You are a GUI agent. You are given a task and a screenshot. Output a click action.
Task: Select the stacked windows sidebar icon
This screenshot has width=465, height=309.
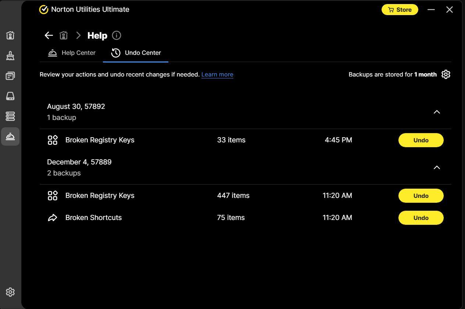pos(10,76)
